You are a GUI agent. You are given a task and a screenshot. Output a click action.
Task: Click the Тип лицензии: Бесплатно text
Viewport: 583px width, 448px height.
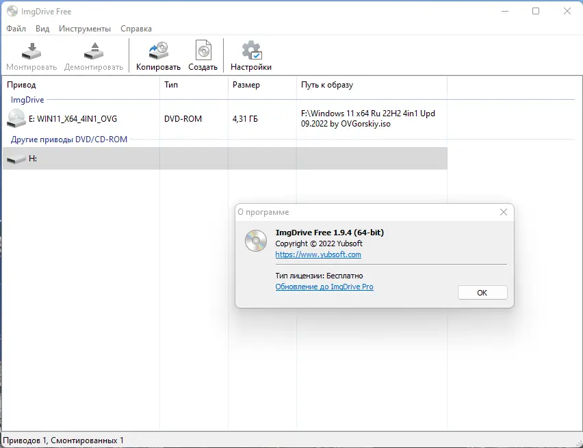click(319, 276)
